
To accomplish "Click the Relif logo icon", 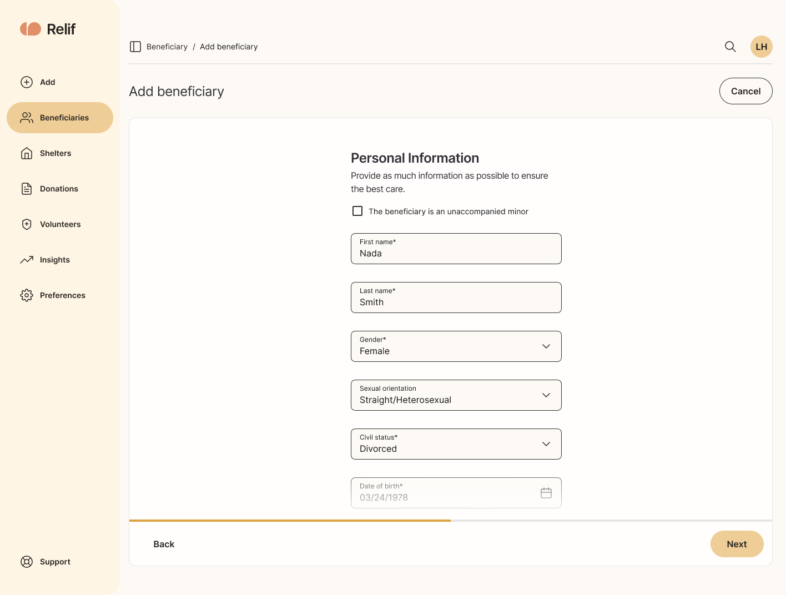I will (31, 29).
